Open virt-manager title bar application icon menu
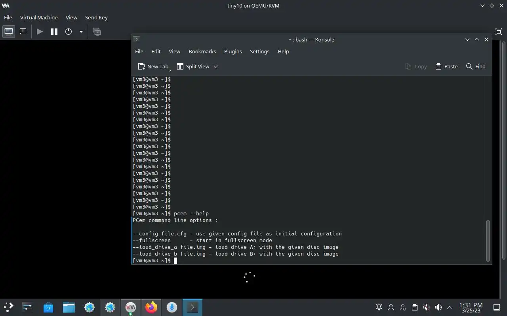The width and height of the screenshot is (507, 316). [x=6, y=6]
